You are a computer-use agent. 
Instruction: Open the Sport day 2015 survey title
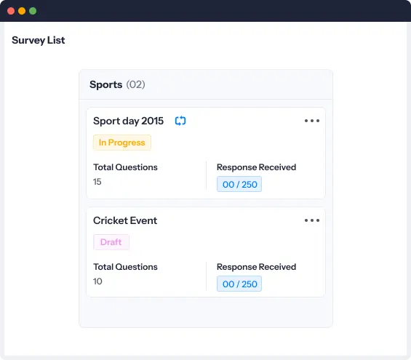point(129,121)
